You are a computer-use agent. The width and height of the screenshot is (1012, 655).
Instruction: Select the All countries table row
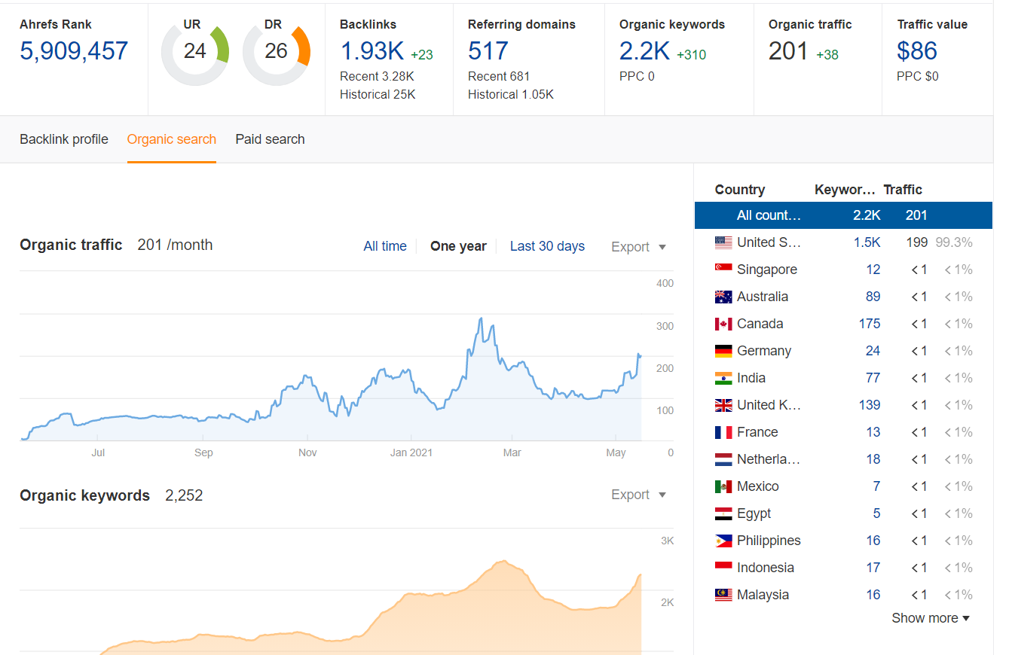click(x=843, y=215)
